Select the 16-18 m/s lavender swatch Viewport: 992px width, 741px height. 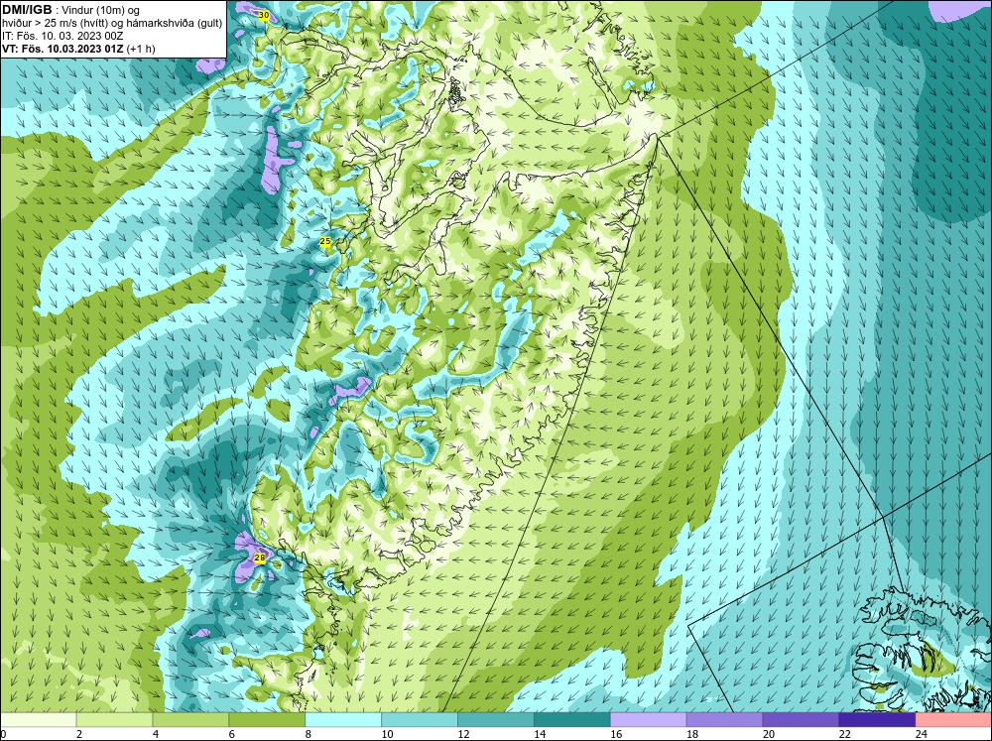[x=648, y=720]
